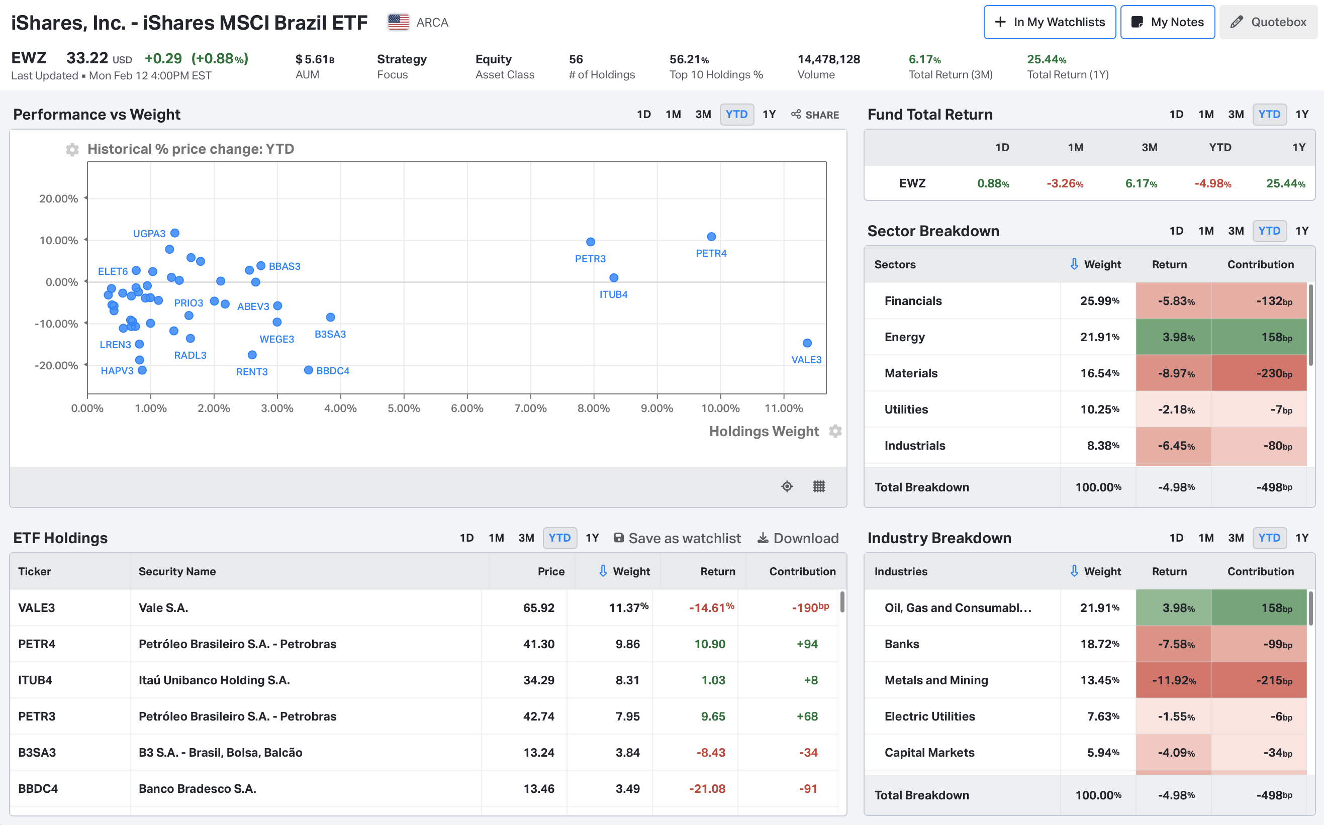Image resolution: width=1324 pixels, height=825 pixels.
Task: Select 1Y period in Fund Total Return
Action: pos(1302,114)
